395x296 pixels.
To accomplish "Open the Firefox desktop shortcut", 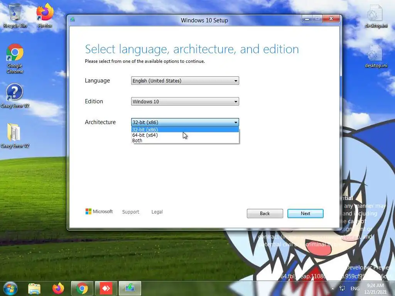I will pyautogui.click(x=45, y=15).
